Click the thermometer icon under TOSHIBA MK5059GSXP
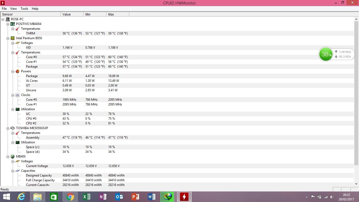Image resolution: width=359 pixels, height=202 pixels. pyautogui.click(x=17, y=133)
